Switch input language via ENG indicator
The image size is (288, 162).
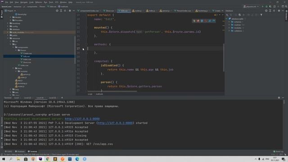coord(267,159)
